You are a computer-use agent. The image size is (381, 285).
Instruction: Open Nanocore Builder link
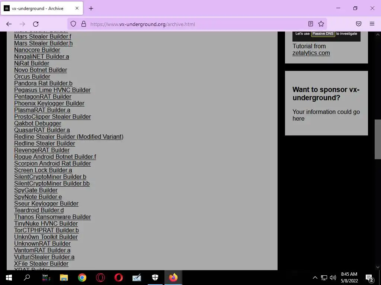pyautogui.click(x=37, y=50)
